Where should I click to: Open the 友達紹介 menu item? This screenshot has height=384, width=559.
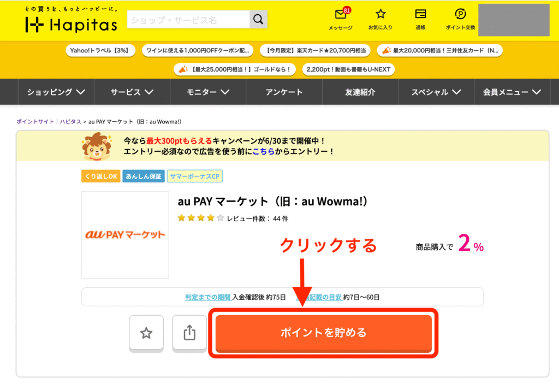360,92
